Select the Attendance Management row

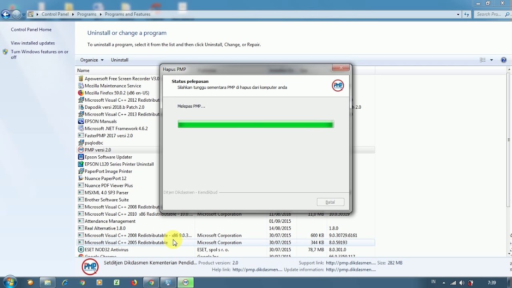tap(225, 221)
